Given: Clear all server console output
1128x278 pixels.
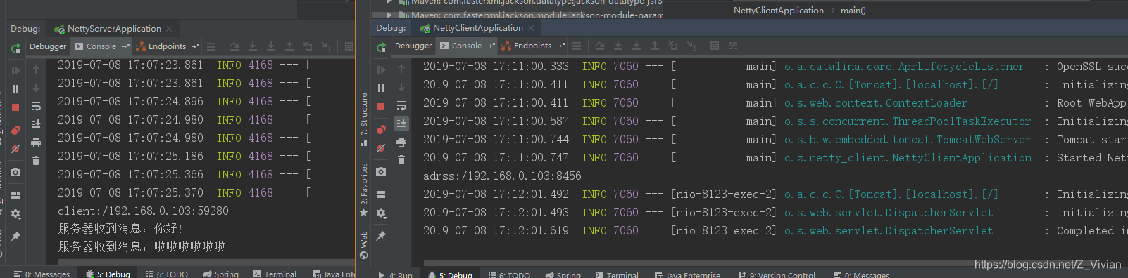Looking at the screenshot, I should [36, 161].
